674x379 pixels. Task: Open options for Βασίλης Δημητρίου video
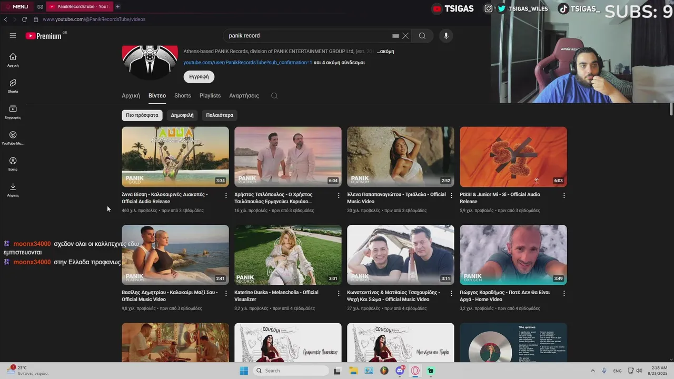[x=226, y=293]
